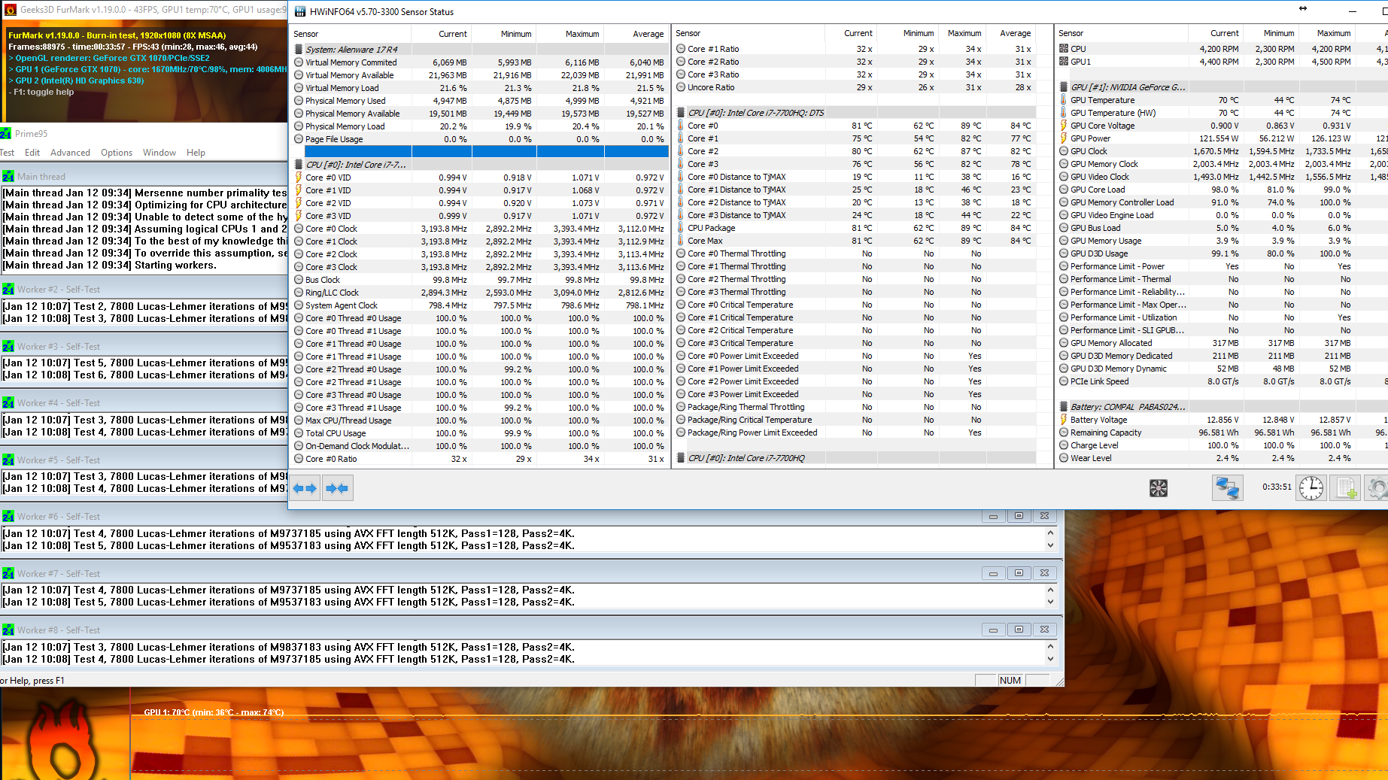The image size is (1388, 780).
Task: Start logging with the sheet plus icon
Action: (x=1345, y=489)
